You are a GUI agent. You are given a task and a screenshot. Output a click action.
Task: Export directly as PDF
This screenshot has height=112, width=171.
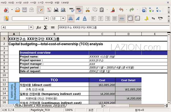49,10
